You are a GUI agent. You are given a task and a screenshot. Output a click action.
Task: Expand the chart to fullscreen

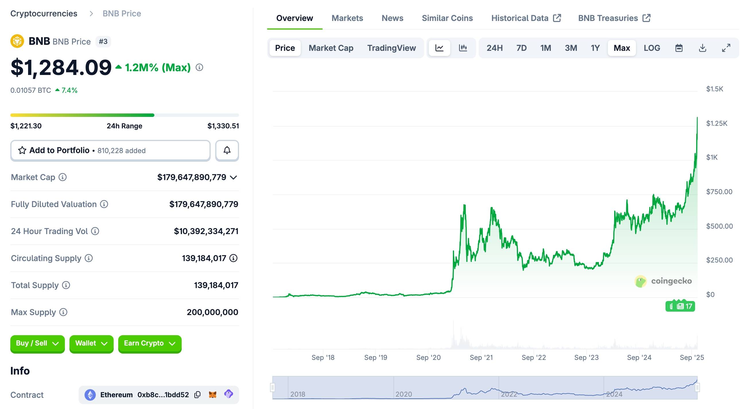pyautogui.click(x=726, y=48)
